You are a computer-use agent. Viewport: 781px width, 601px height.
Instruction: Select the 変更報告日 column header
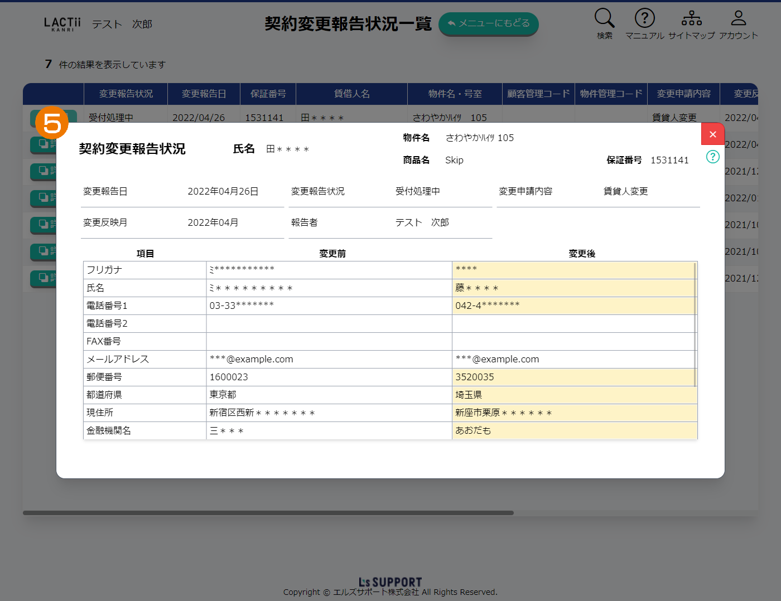[204, 94]
